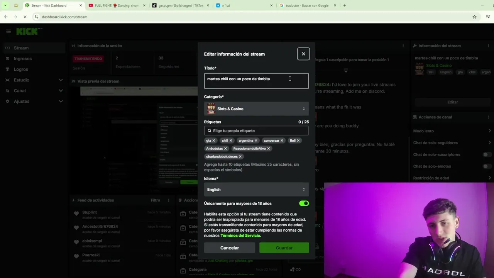Open the Términos del Servicio link
The height and width of the screenshot is (278, 494).
pyautogui.click(x=240, y=236)
